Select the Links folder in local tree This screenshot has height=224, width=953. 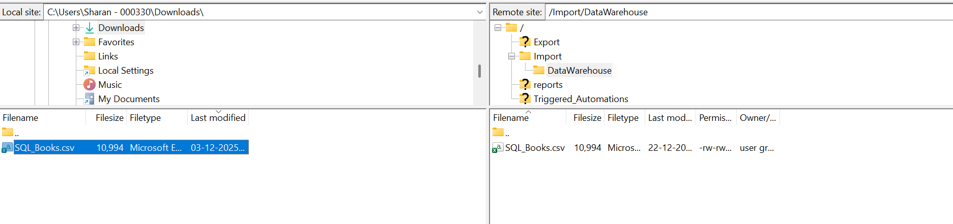[x=108, y=56]
